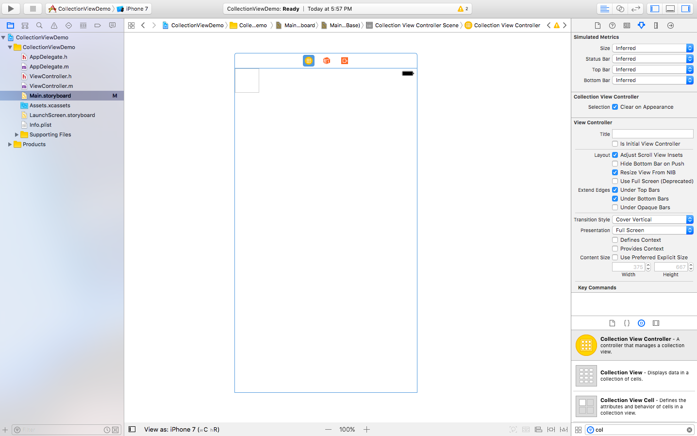Open the Presentation dropdown set to Full Screen
This screenshot has width=697, height=436.
652,230
